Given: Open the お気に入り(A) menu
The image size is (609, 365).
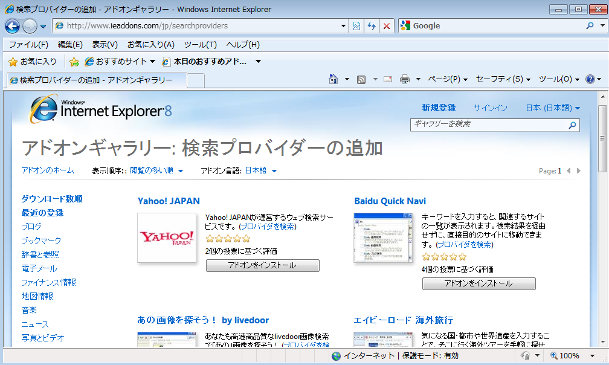Looking at the screenshot, I should pos(151,45).
